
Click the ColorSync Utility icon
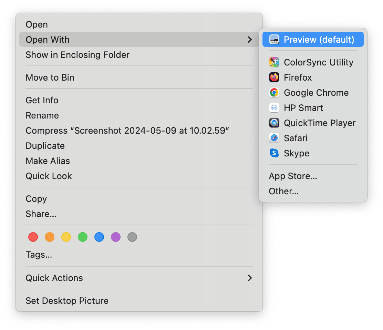[x=274, y=62]
